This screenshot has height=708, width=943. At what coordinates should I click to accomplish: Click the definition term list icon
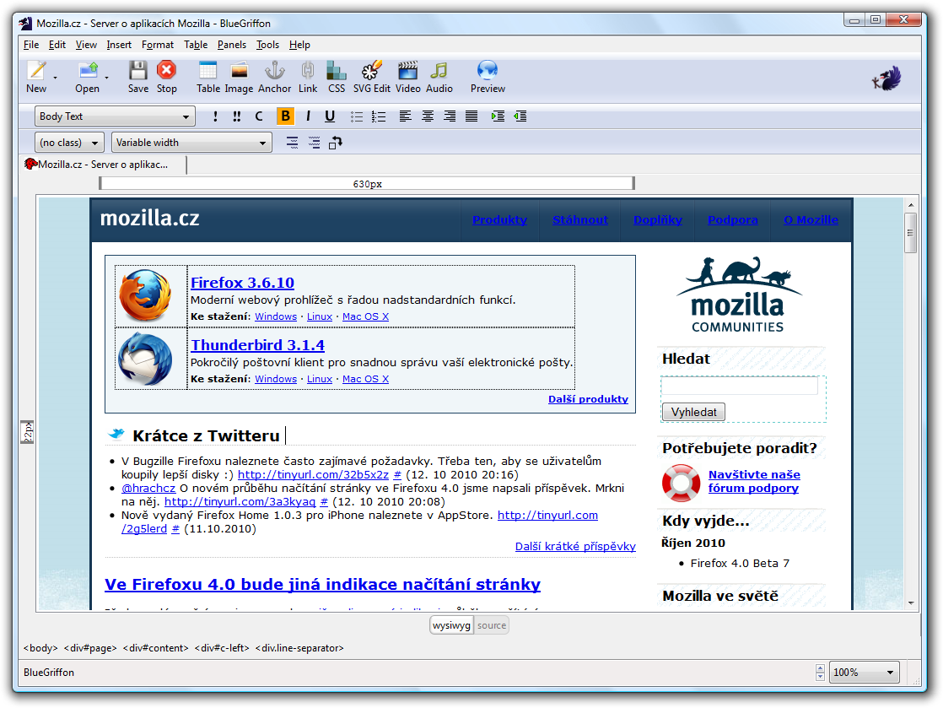[293, 143]
